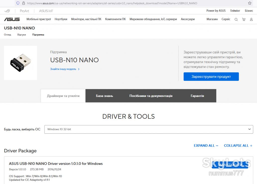Switch to Гарантія tab
This screenshot has width=257, height=184.
tap(197, 96)
